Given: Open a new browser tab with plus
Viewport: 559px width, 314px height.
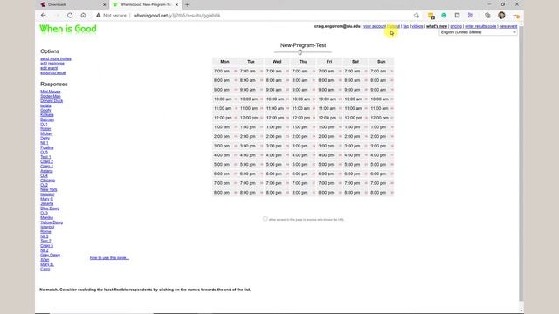Looking at the screenshot, I should (x=187, y=4).
